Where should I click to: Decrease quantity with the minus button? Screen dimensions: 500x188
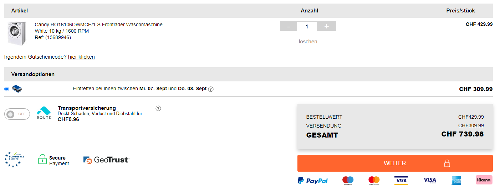tap(289, 26)
